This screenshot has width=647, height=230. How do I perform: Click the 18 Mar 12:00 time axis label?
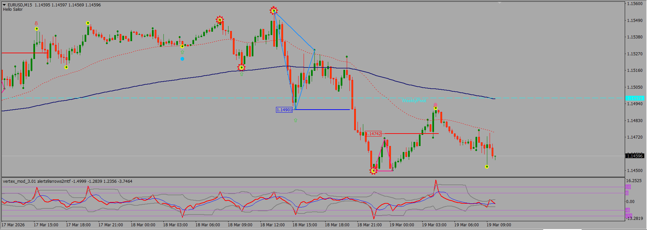(272, 225)
